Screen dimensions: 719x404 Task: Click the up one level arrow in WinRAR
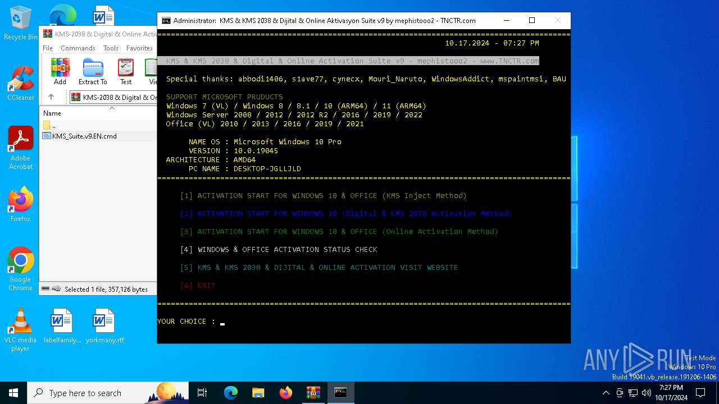[x=51, y=97]
